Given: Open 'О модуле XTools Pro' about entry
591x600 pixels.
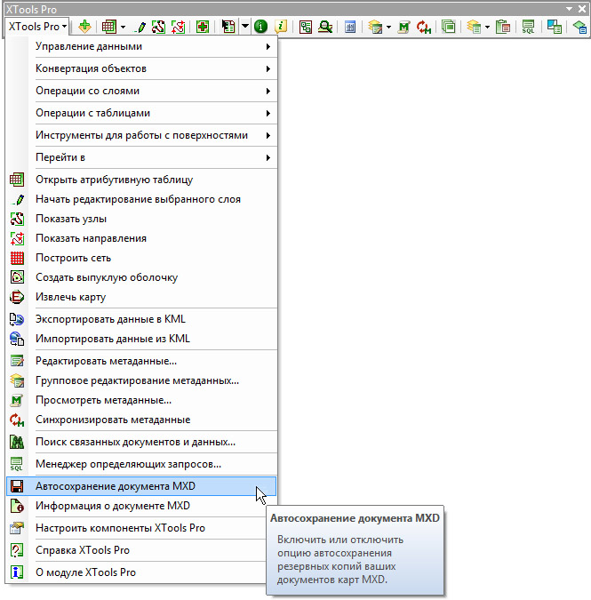Looking at the screenshot, I should (x=141, y=572).
